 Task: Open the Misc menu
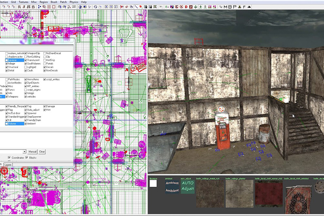point(34,2)
